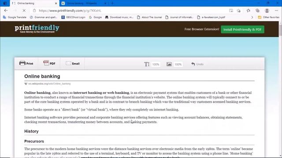Screen dimensions: 282x158
Task: Click the Print button
Action: point(26,63)
